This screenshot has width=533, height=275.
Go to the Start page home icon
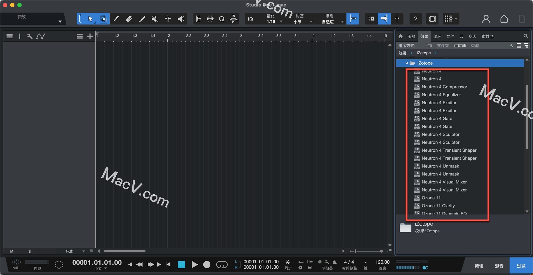(x=504, y=19)
